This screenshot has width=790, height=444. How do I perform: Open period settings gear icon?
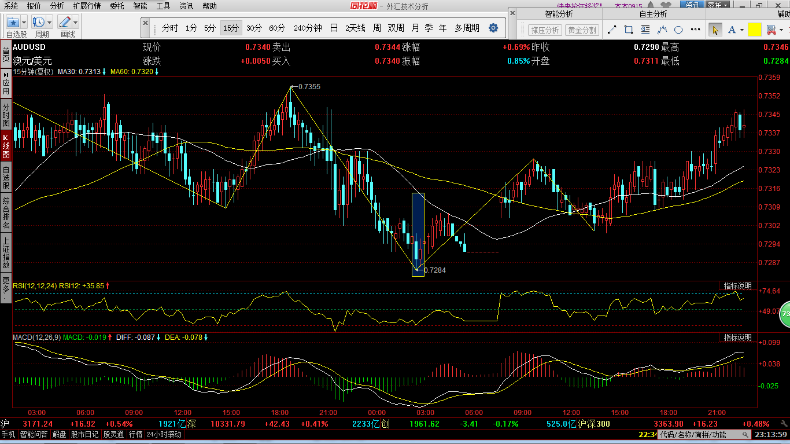point(493,28)
